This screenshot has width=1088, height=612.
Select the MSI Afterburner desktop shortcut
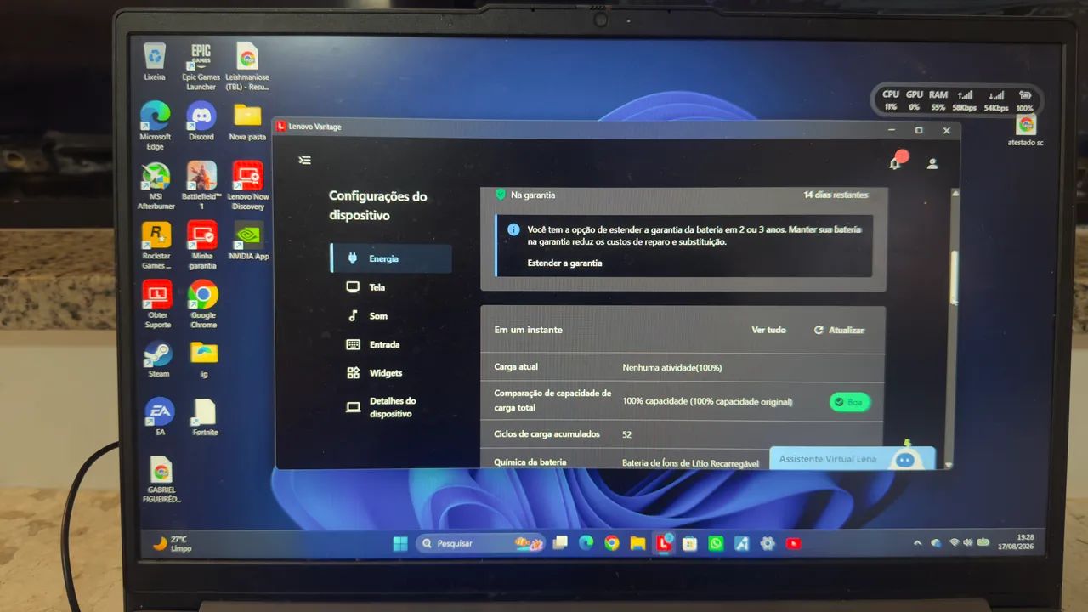[156, 186]
